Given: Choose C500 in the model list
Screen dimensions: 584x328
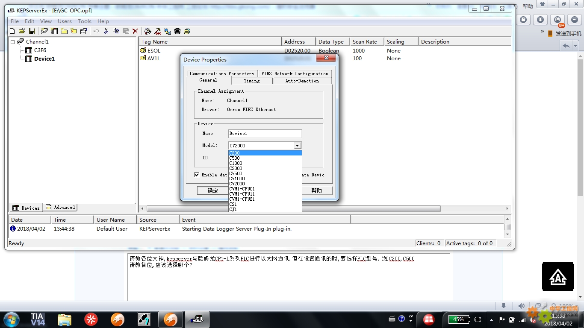Looking at the screenshot, I should point(265,158).
